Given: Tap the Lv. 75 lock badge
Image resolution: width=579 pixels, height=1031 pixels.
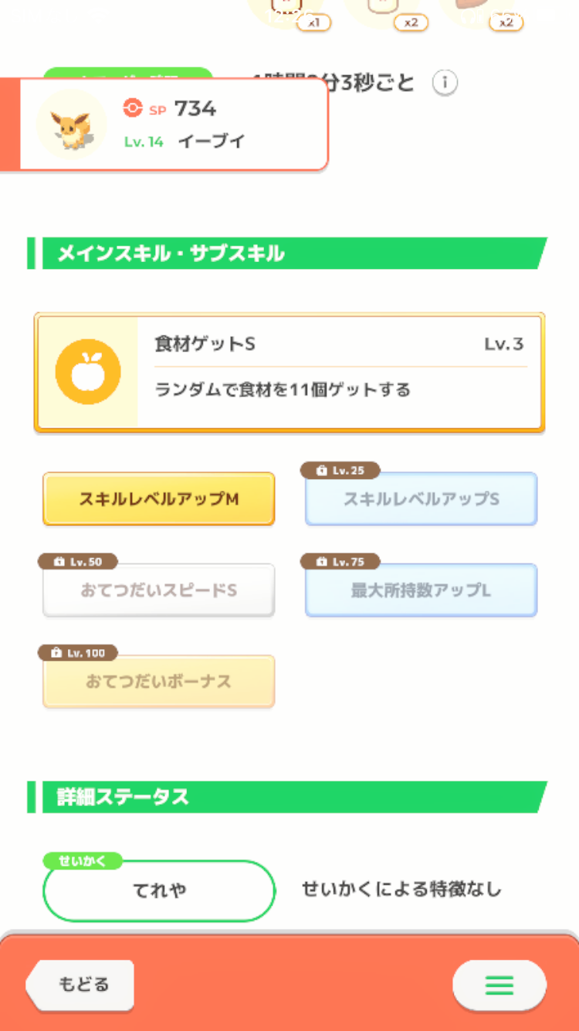Looking at the screenshot, I should coord(340,562).
